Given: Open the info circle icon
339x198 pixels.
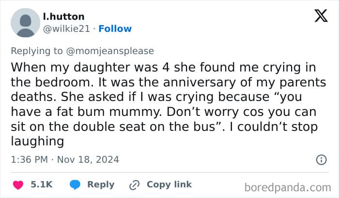Looking at the screenshot, I should (x=321, y=159).
